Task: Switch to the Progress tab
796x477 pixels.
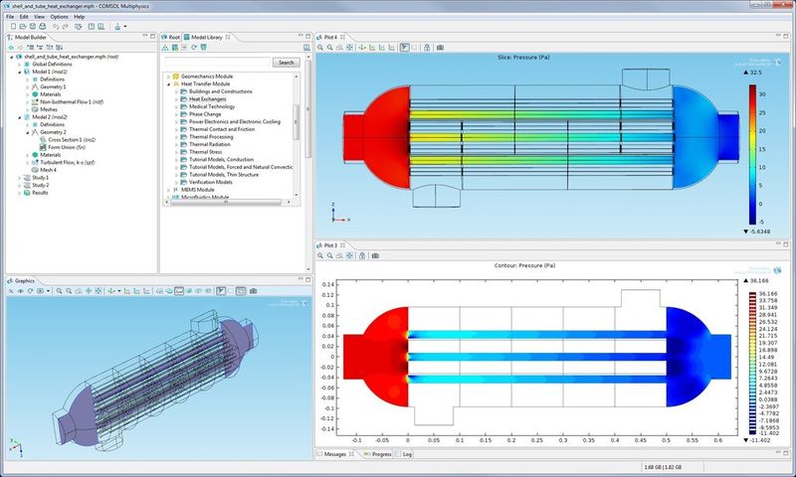Action: click(378, 454)
